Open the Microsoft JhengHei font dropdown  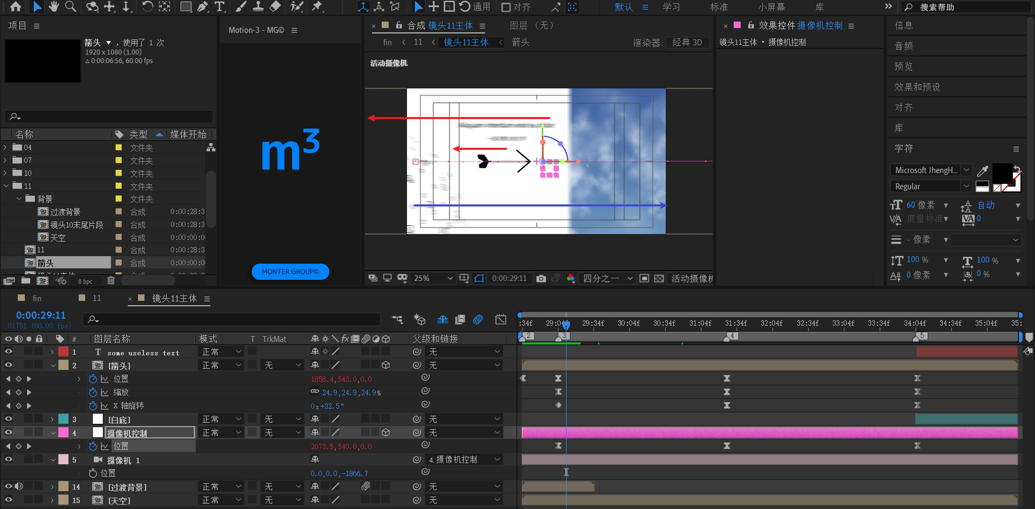tap(931, 170)
